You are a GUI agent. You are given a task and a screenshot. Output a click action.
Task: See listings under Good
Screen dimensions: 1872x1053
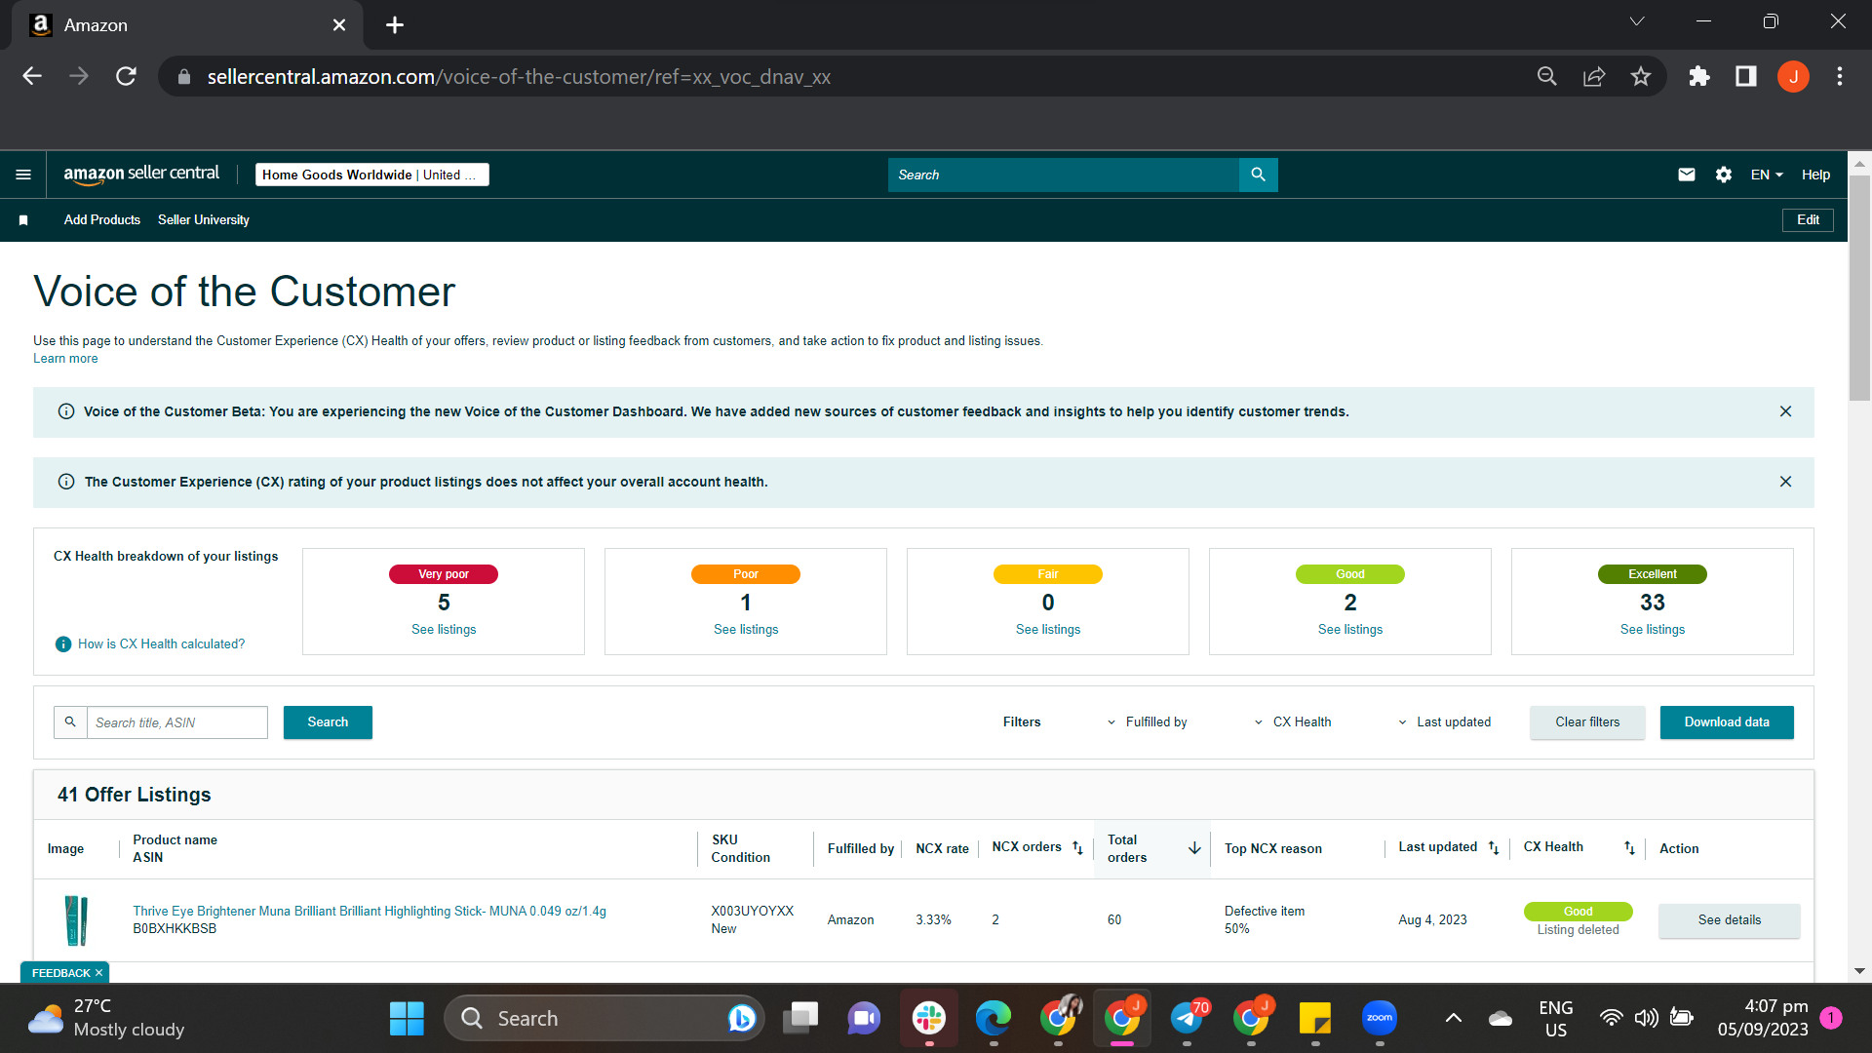pyautogui.click(x=1350, y=630)
